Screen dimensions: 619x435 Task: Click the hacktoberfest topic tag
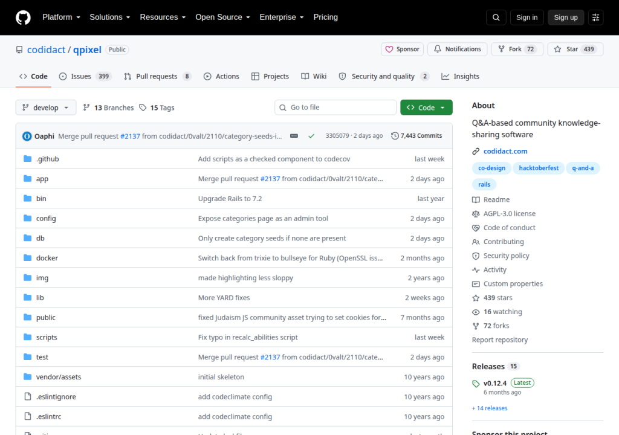pos(539,168)
